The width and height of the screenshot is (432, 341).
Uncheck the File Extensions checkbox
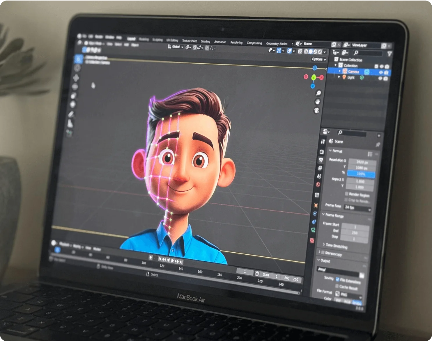(337, 279)
